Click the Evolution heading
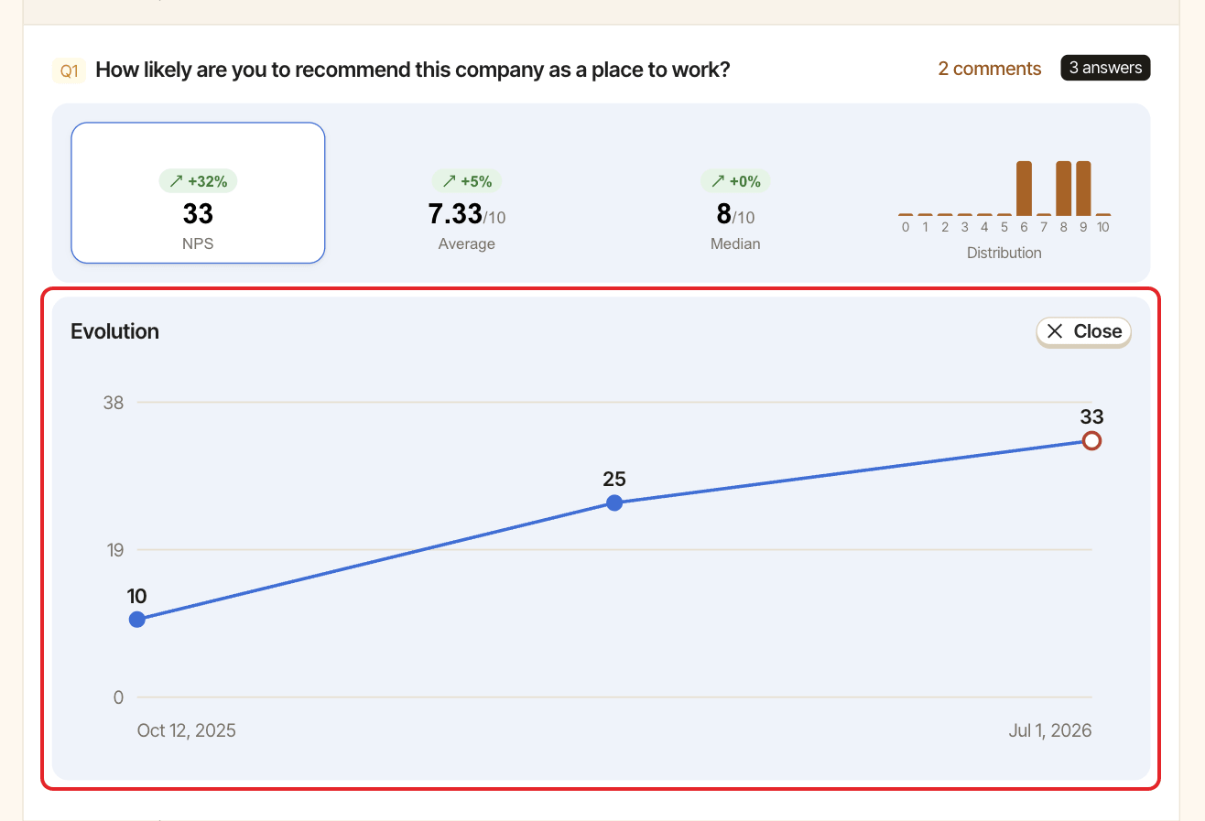1205x821 pixels. [115, 331]
